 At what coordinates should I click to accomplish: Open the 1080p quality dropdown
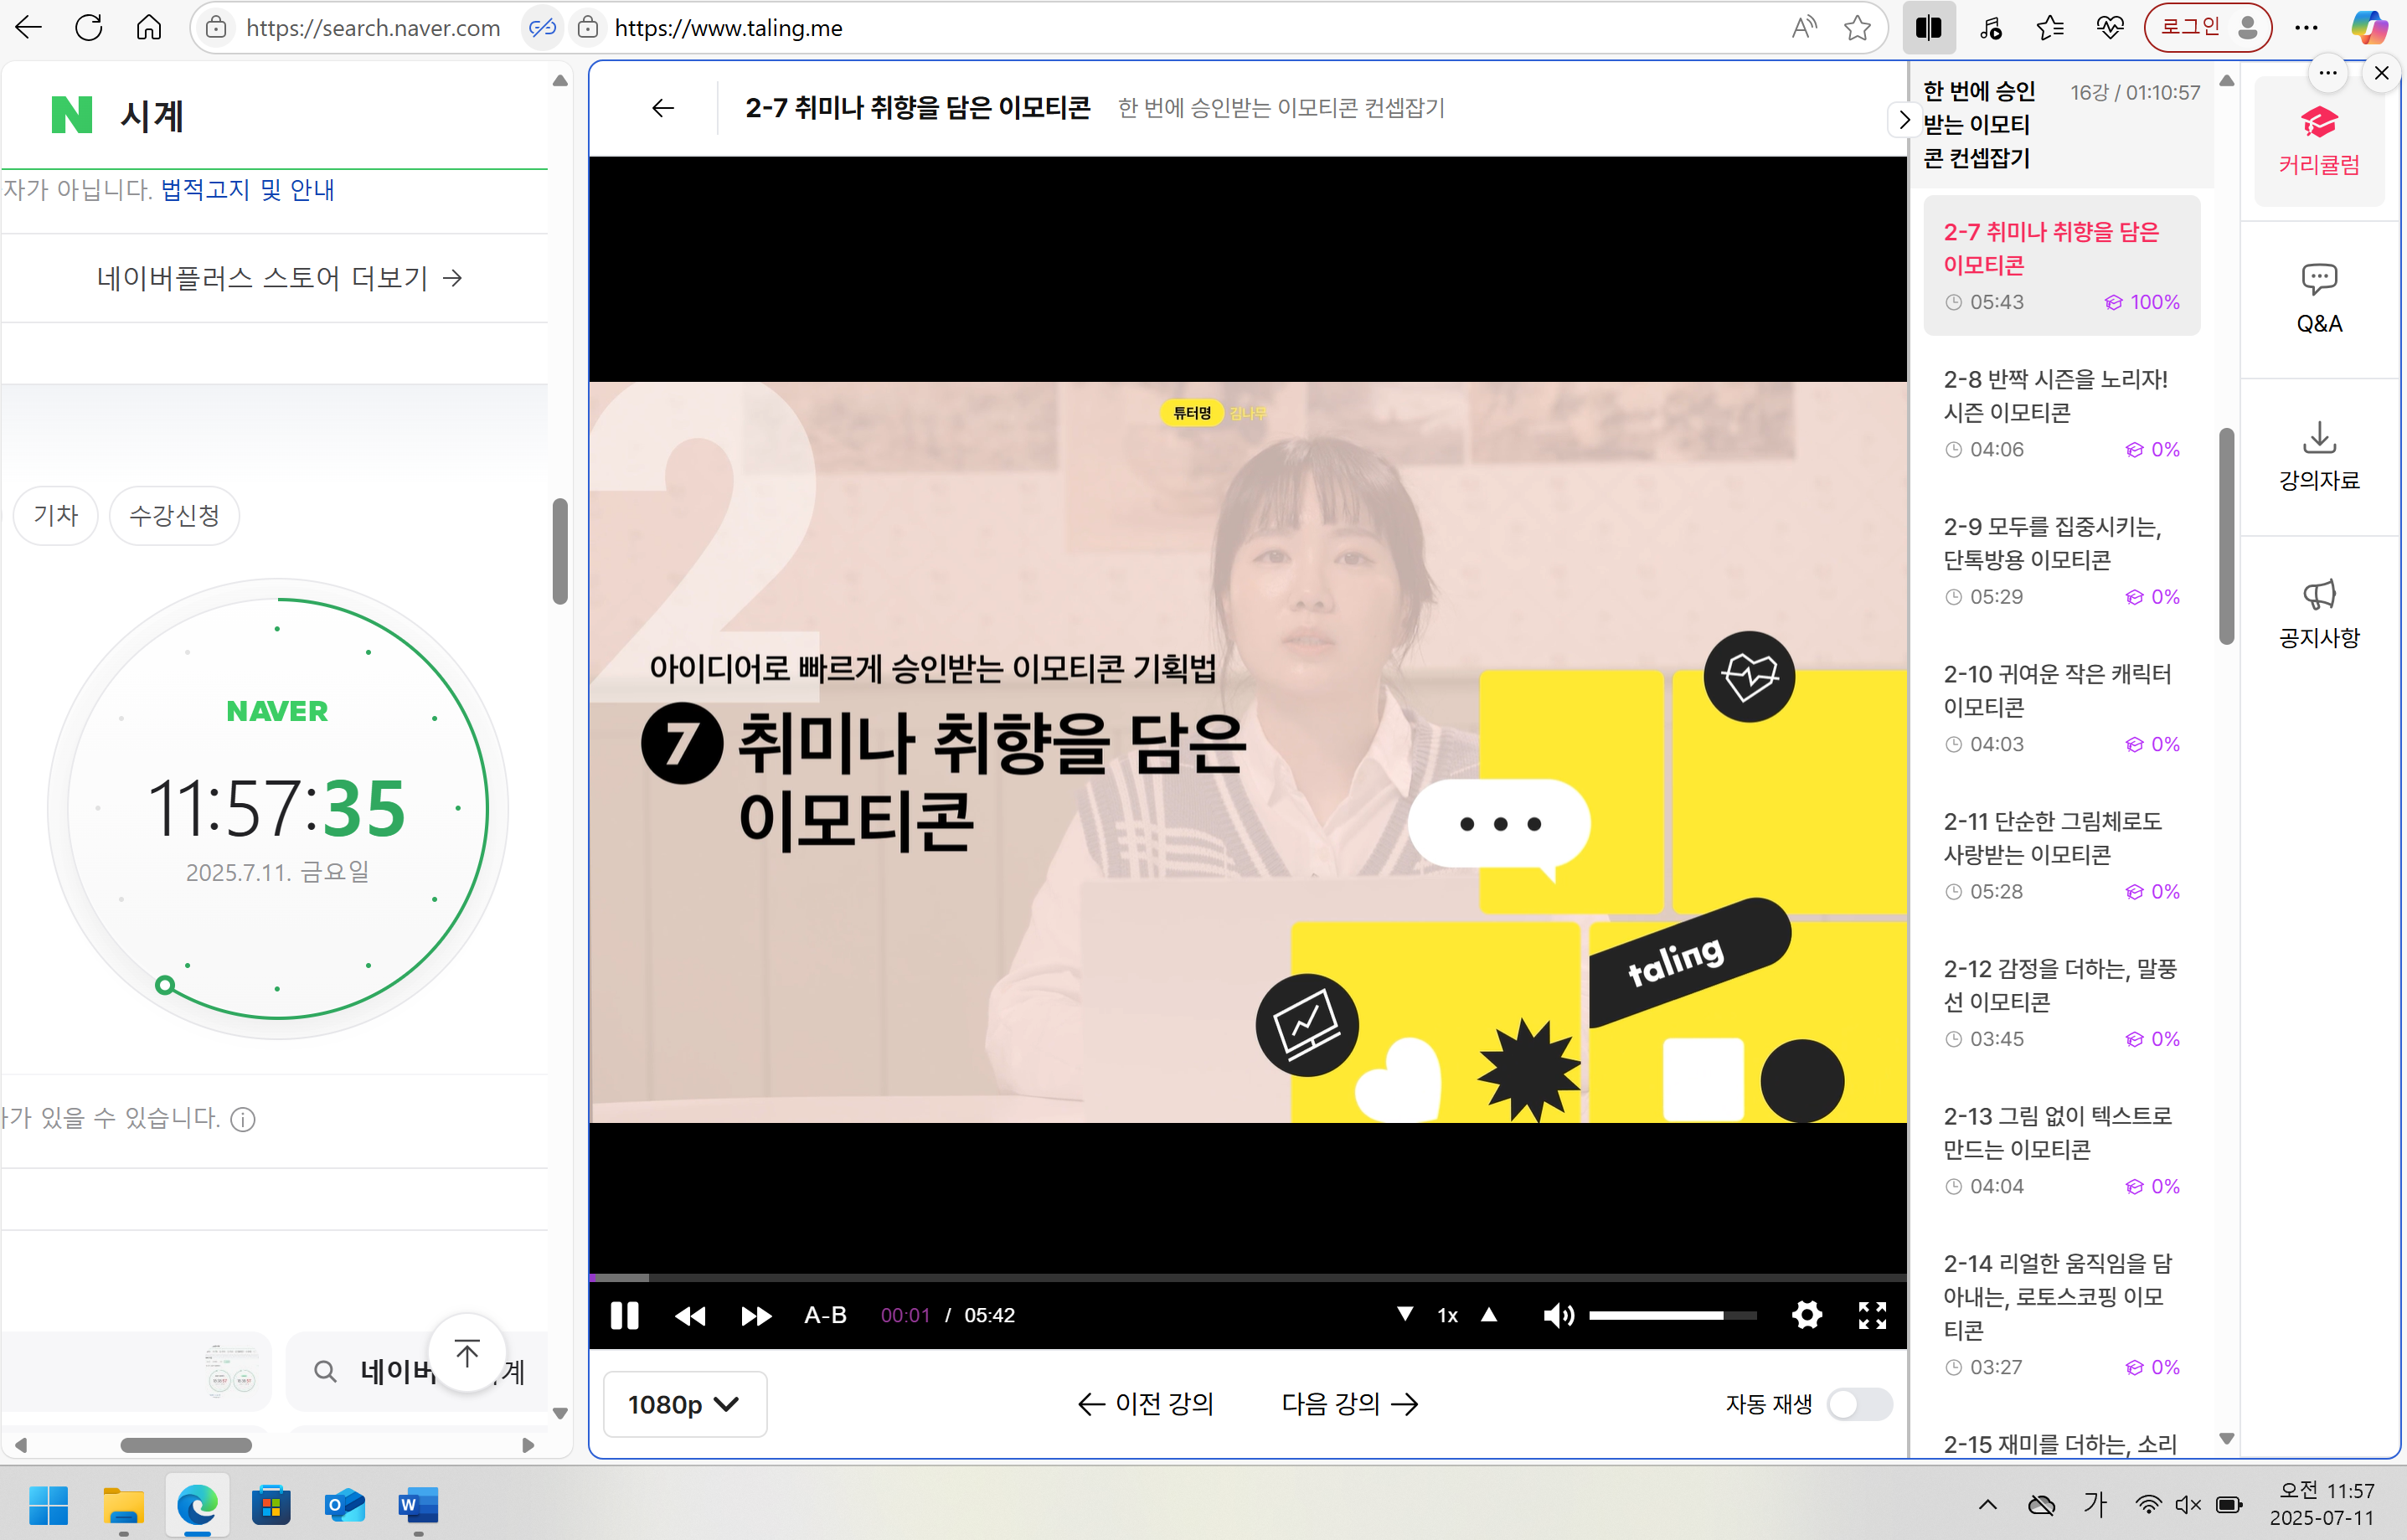pos(684,1404)
